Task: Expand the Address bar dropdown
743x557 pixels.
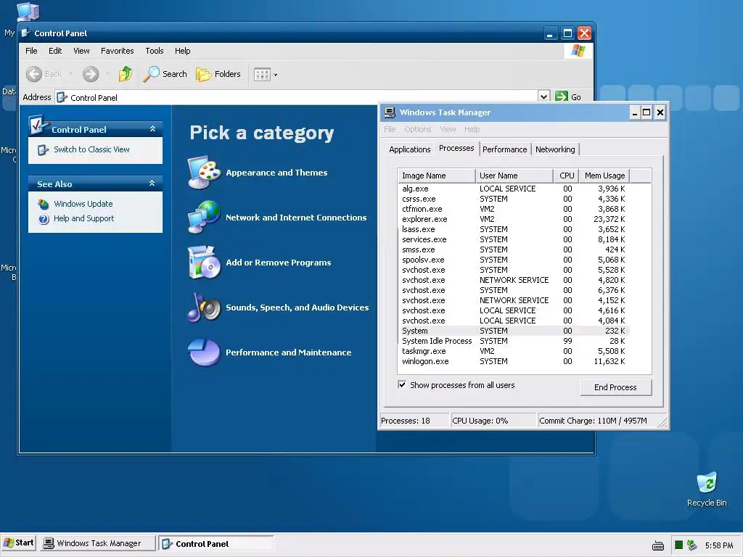Action: [544, 96]
